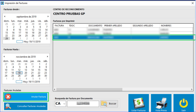Open Listar Facturas ledger button
This screenshot has height=112, width=196.
click(138, 103)
